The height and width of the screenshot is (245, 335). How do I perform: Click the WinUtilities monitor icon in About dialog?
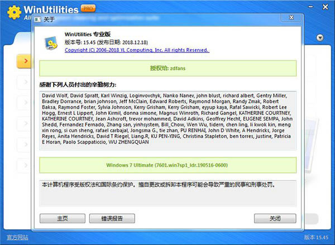[51, 43]
